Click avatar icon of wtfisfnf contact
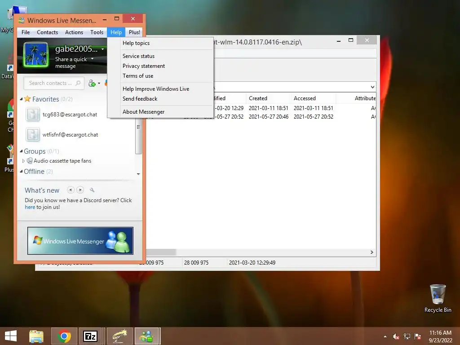 [32, 134]
